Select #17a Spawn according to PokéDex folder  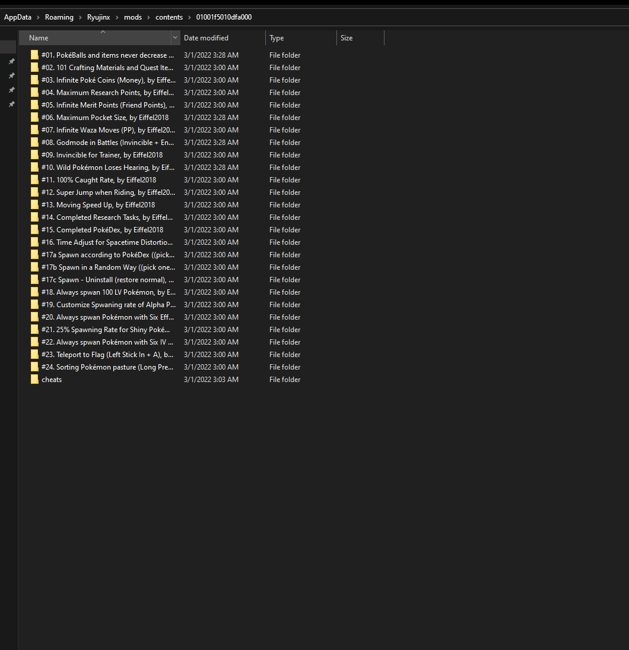point(108,254)
